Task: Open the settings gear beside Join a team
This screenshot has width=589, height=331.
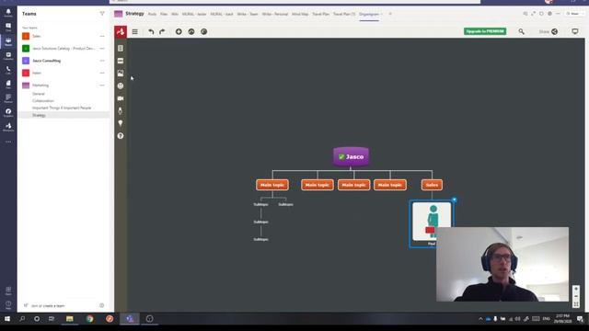Action: coord(102,305)
